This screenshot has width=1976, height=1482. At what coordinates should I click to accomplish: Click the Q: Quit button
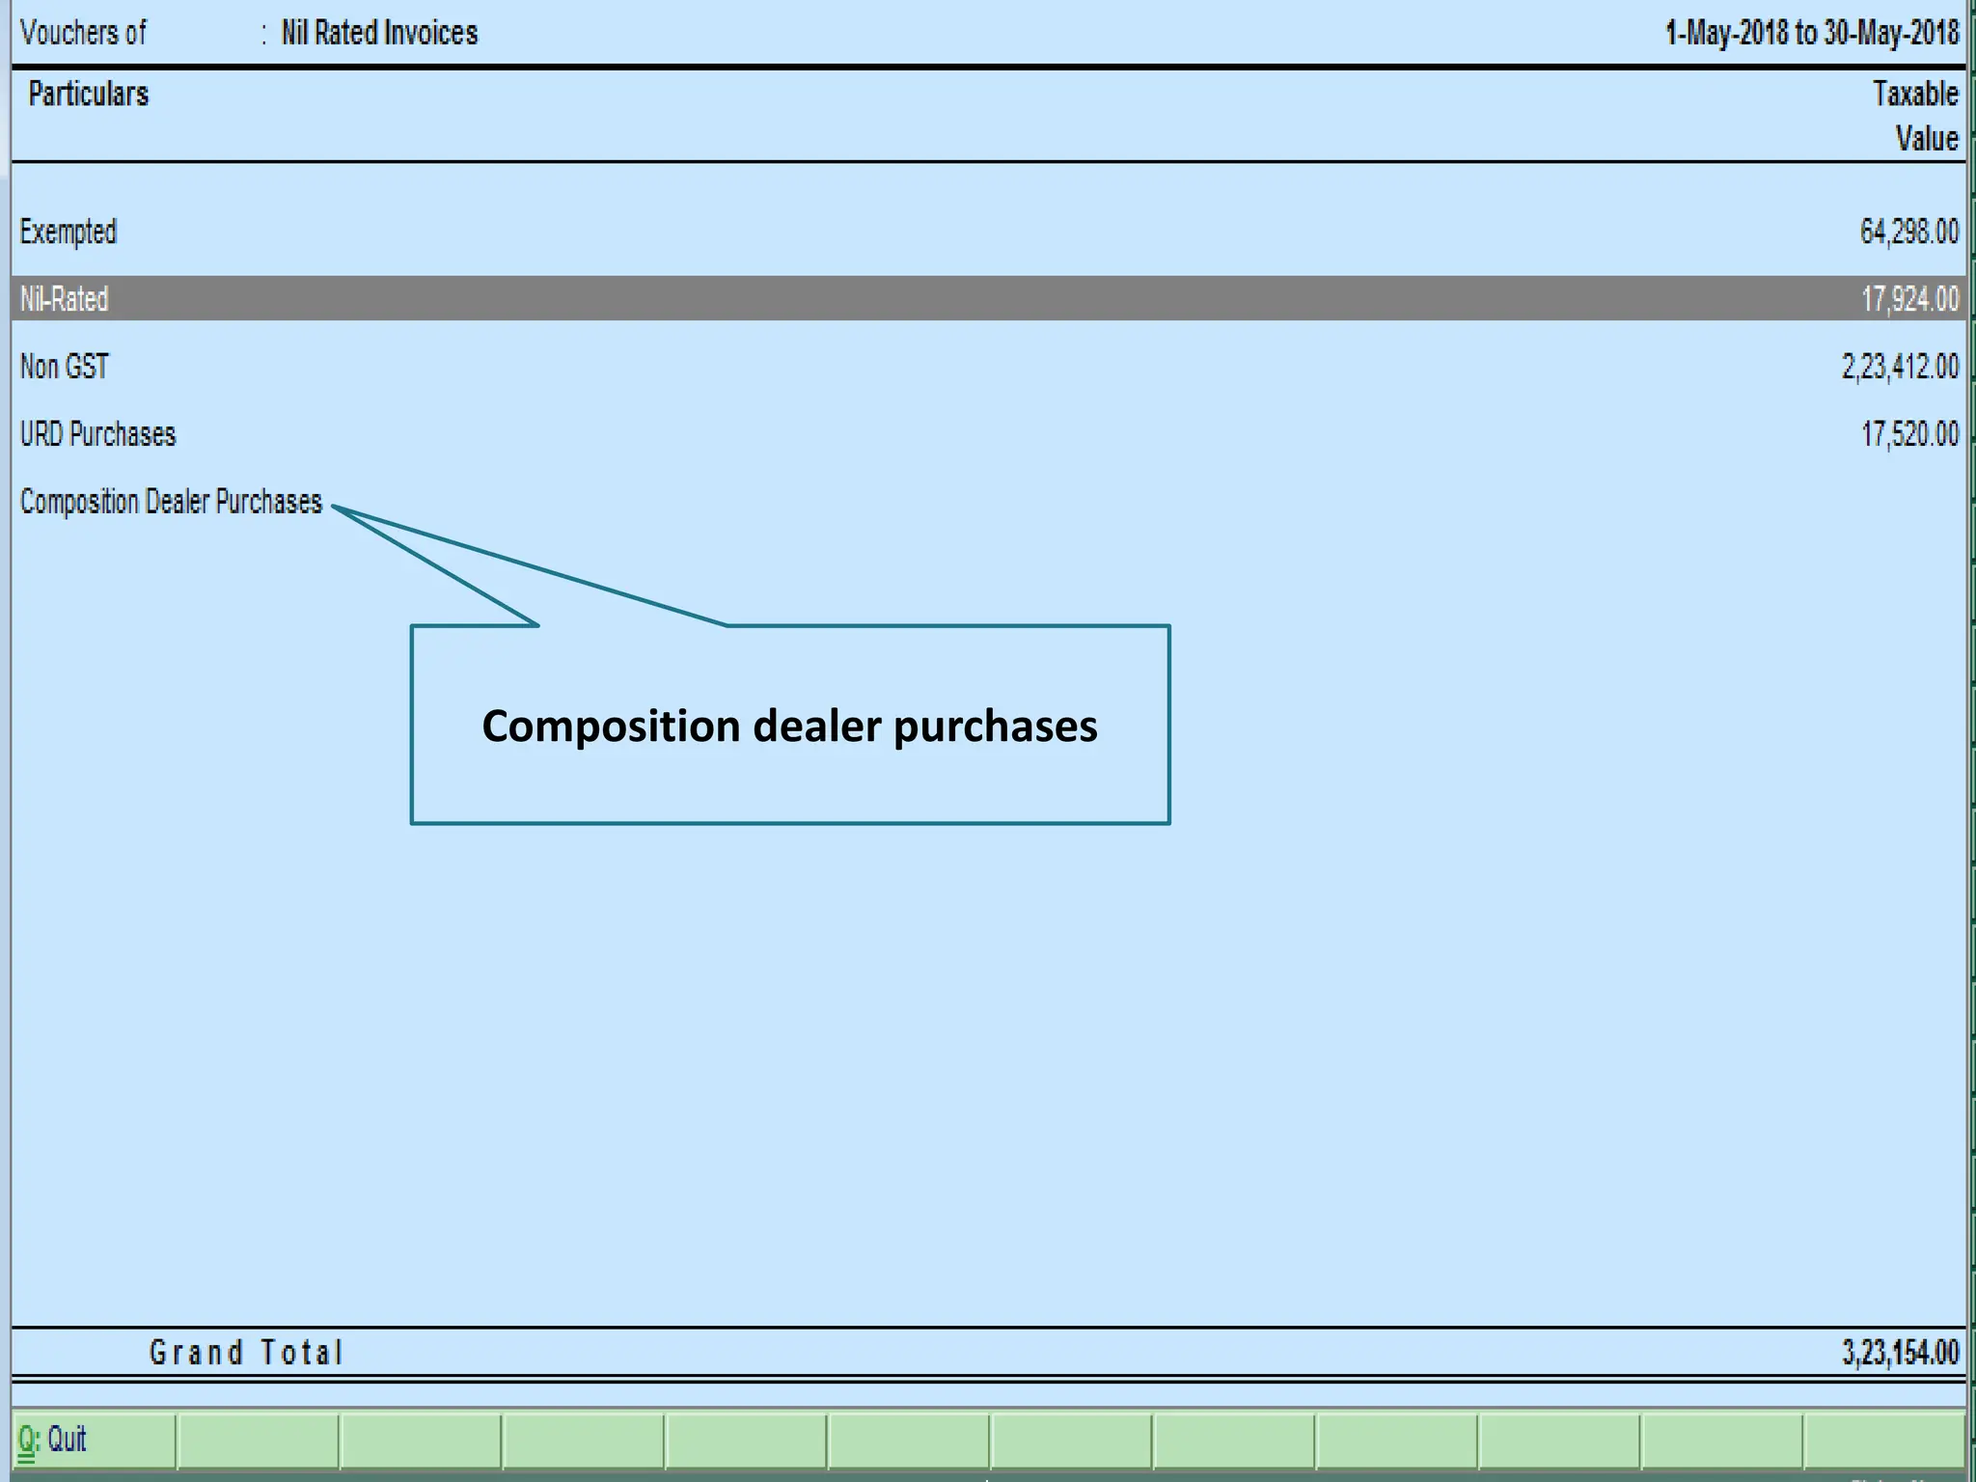coord(93,1440)
